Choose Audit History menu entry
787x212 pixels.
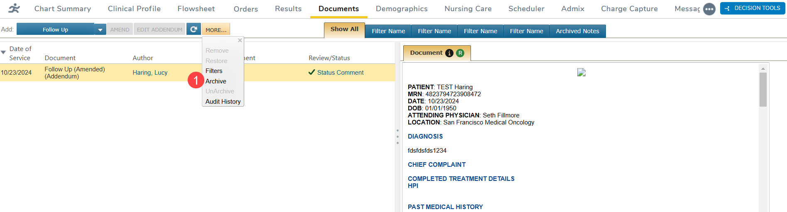coord(223,102)
